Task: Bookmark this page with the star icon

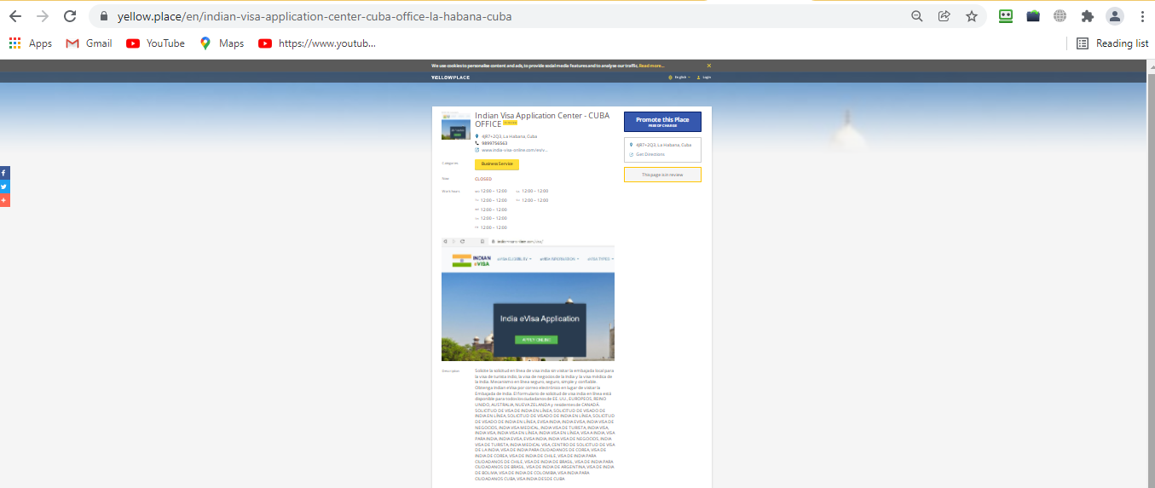Action: click(x=972, y=16)
